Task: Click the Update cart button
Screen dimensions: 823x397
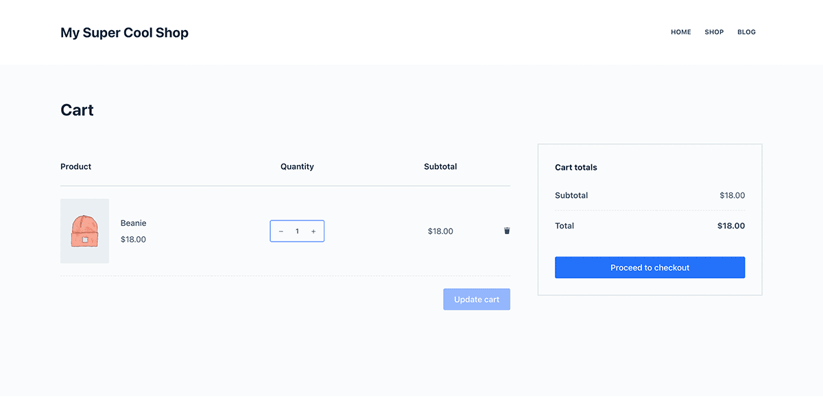Action: [476, 299]
